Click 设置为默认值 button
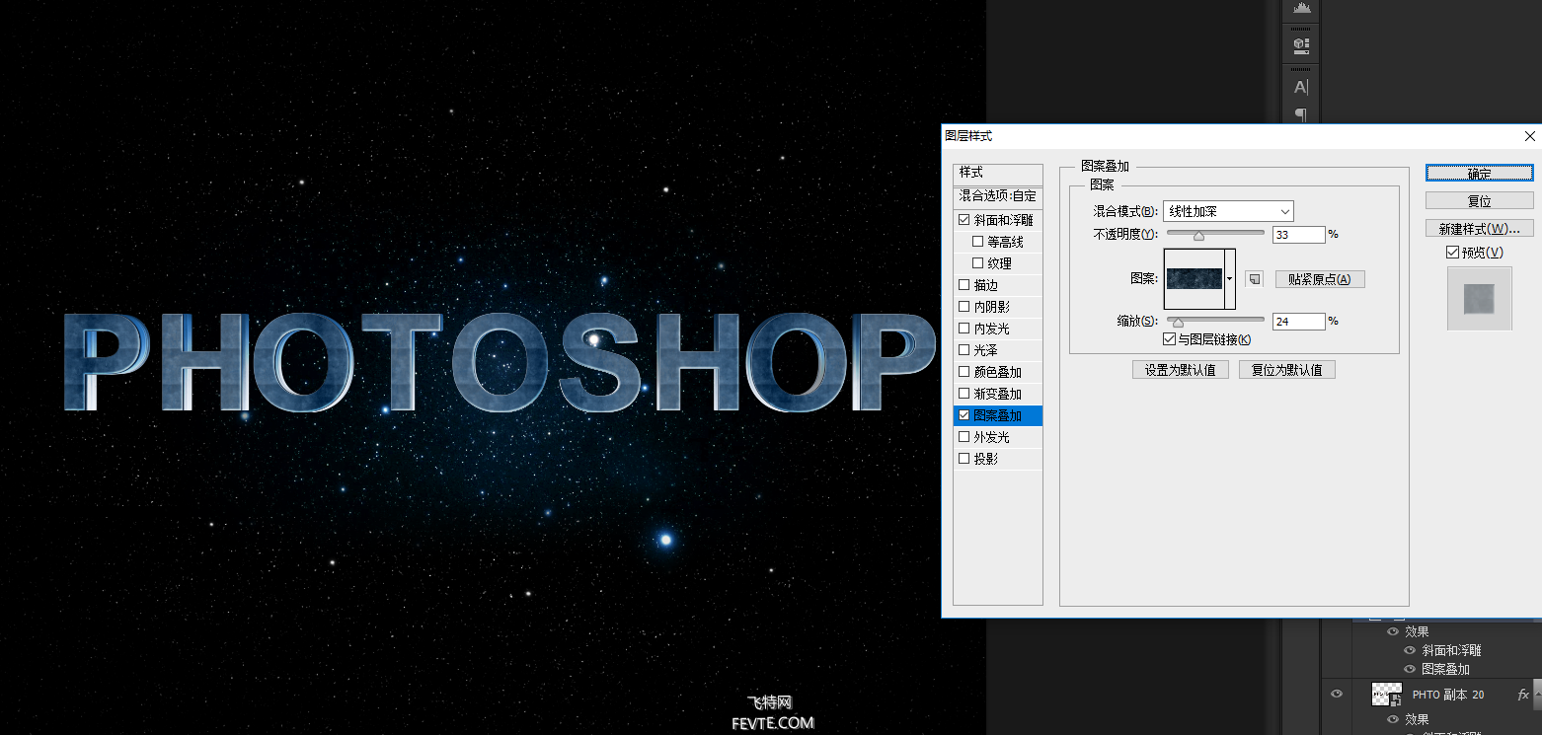 1181,370
